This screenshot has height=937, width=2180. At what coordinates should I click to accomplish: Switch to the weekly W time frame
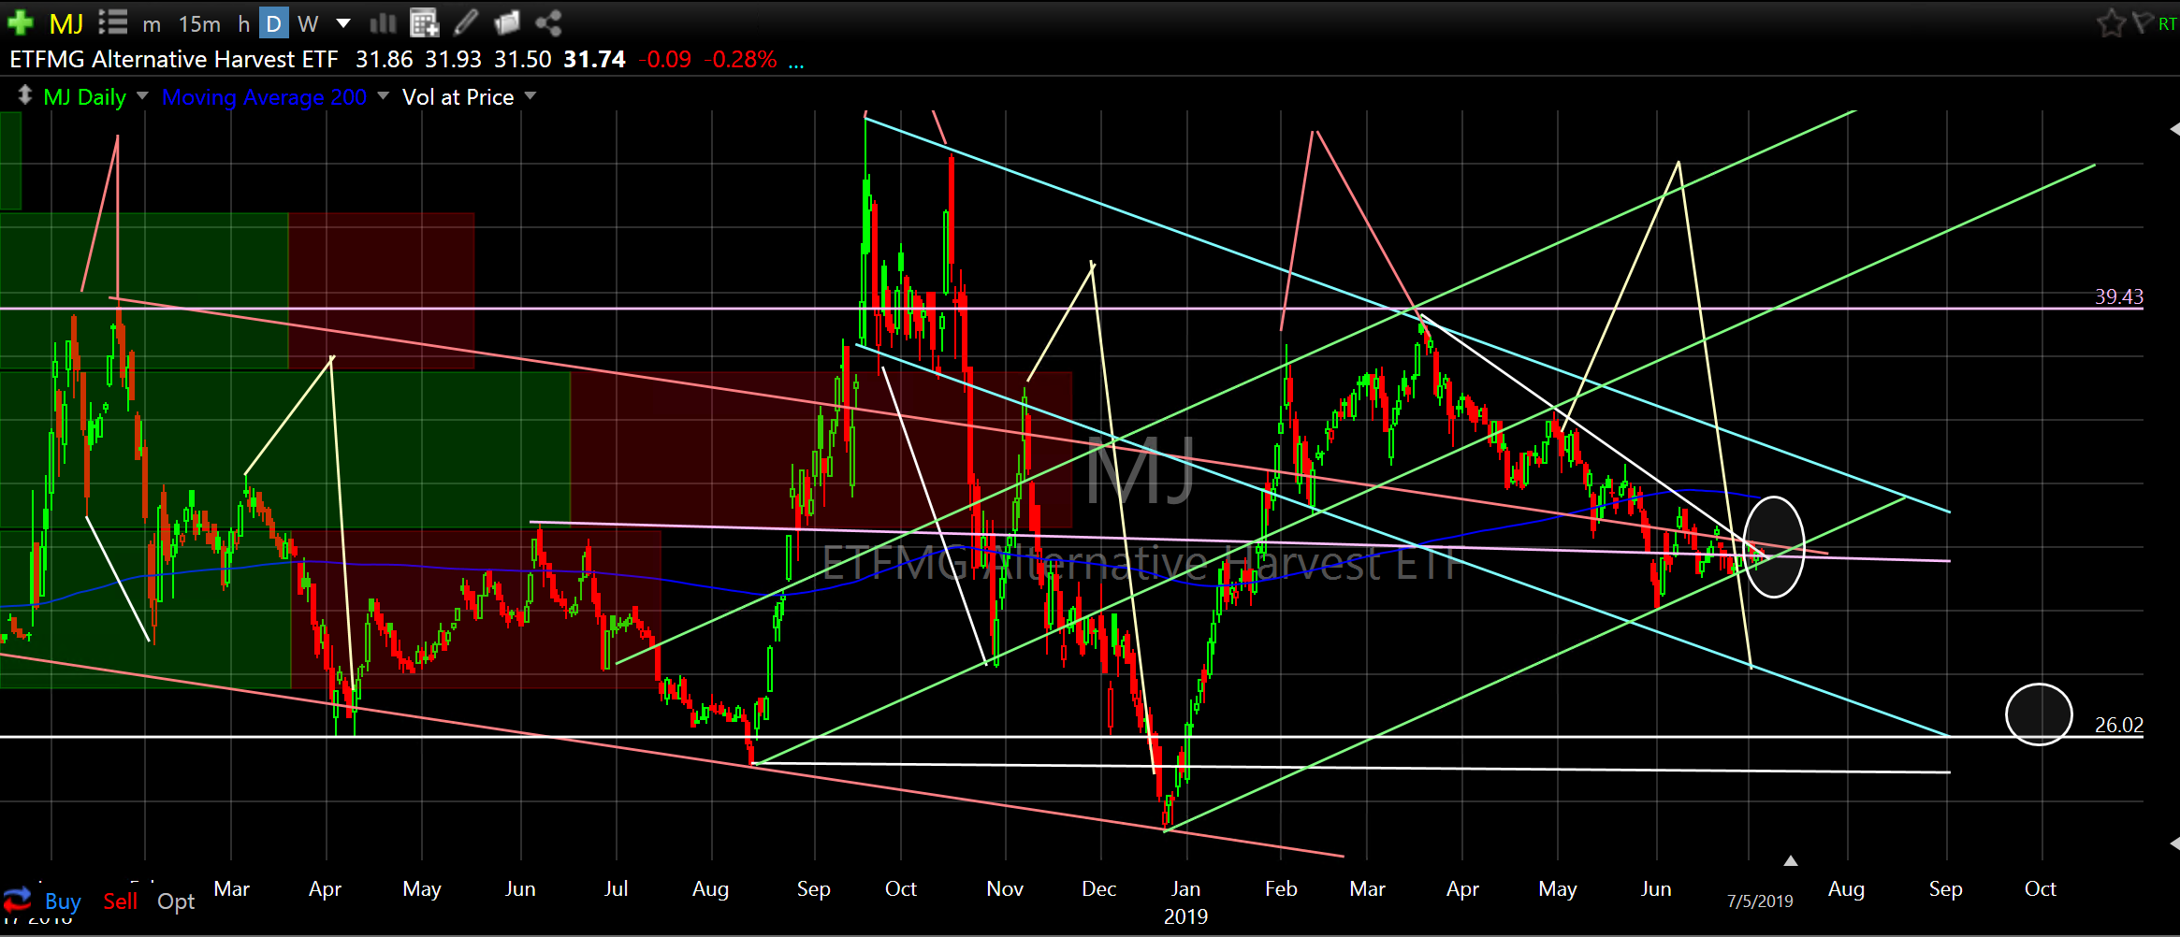coord(308,23)
